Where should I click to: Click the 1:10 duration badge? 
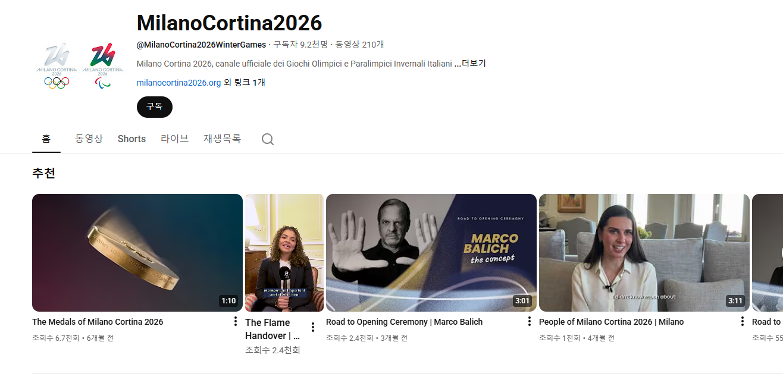[228, 301]
